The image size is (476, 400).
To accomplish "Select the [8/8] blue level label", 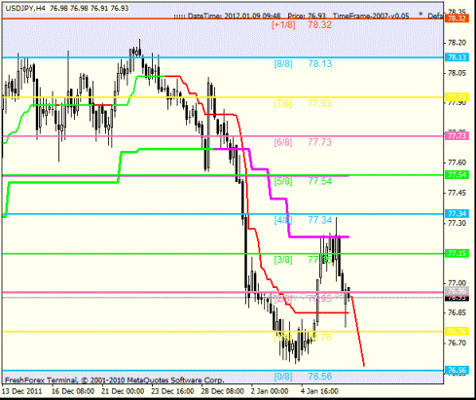I will [x=283, y=64].
